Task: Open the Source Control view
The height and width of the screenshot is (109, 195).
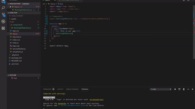Action: 3,15
